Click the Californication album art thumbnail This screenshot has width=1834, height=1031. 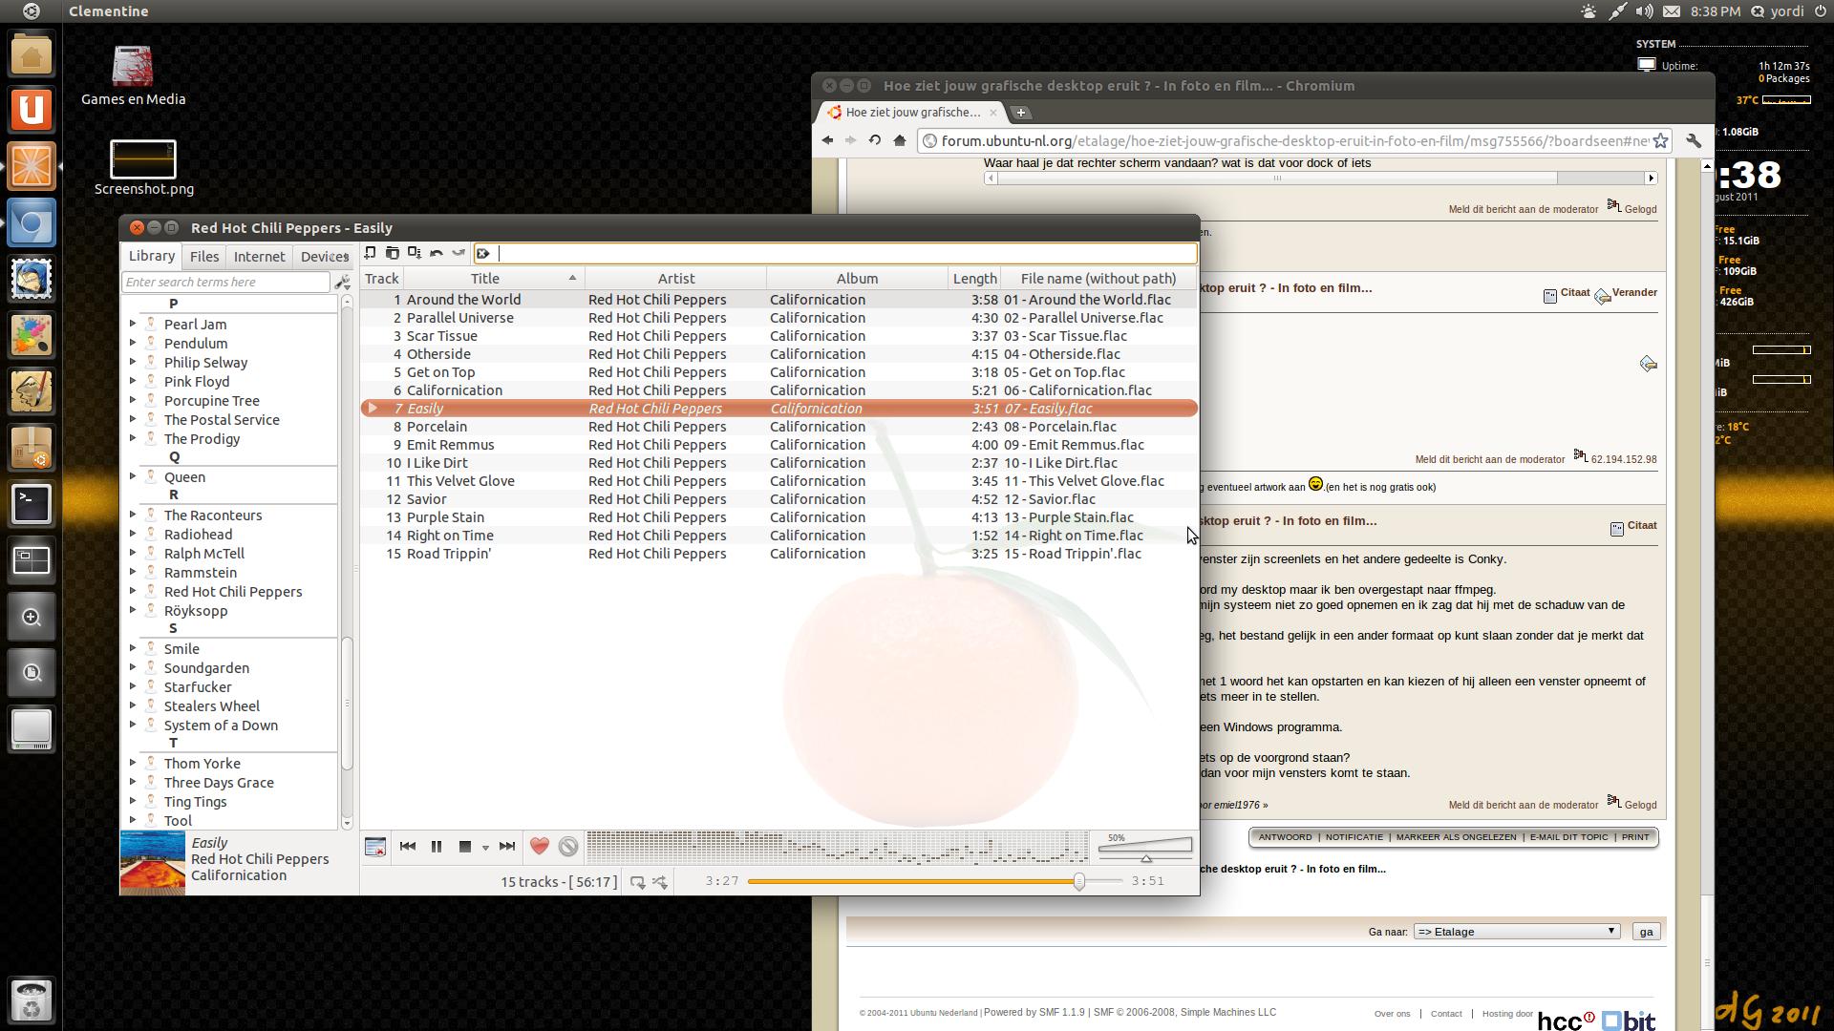153,862
